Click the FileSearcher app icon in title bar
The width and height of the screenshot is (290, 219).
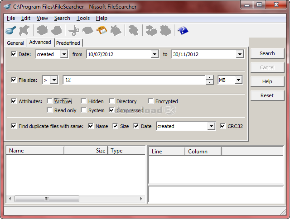point(7,7)
